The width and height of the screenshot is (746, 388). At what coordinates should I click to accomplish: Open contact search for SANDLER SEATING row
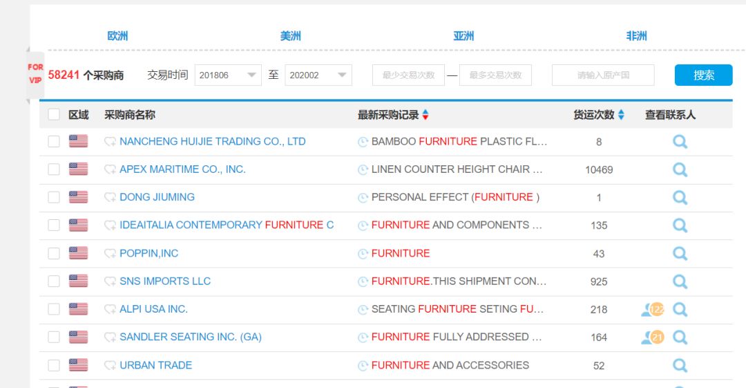(x=680, y=338)
